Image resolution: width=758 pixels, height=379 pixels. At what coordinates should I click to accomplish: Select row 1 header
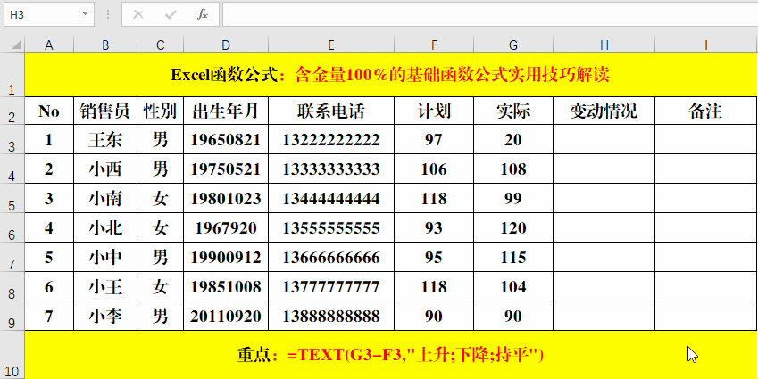coord(12,74)
